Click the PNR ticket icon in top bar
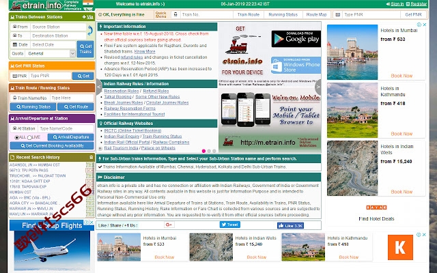This screenshot has width=437, height=273. [x=338, y=14]
